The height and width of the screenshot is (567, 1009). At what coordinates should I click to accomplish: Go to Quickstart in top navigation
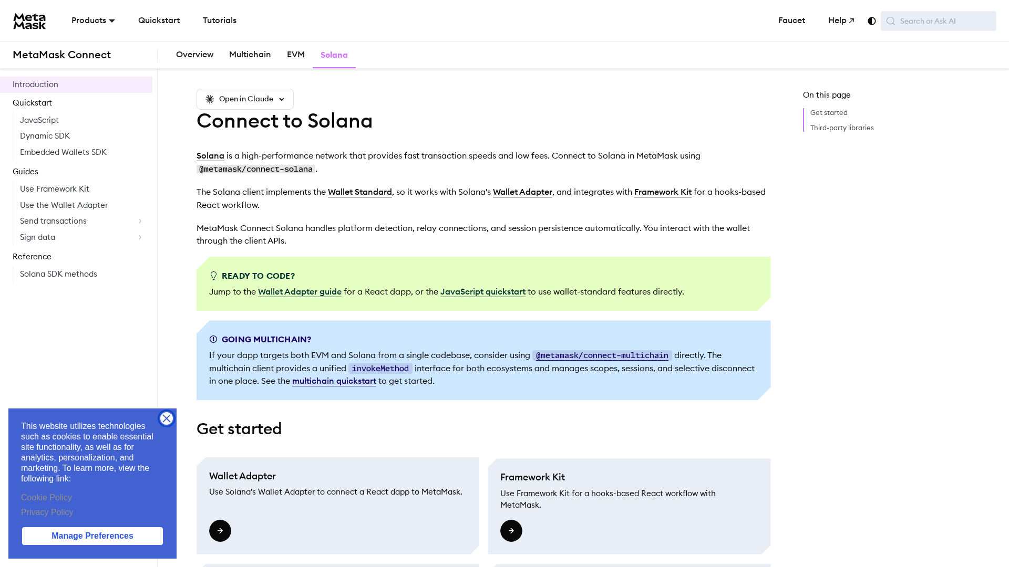159,20
